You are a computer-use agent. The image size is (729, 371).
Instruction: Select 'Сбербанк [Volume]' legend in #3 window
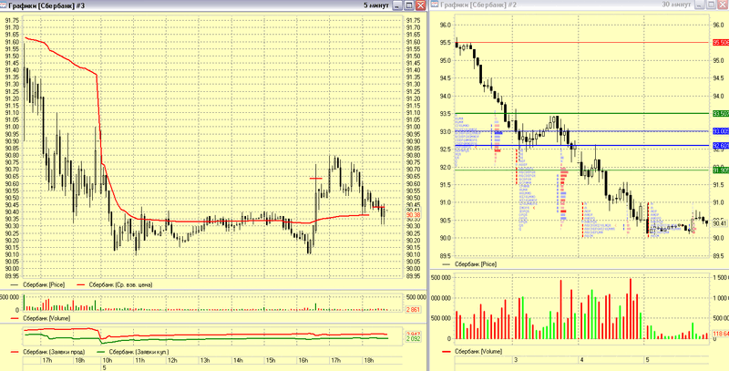(46, 318)
